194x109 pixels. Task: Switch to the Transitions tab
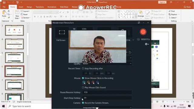[x=40, y=7]
